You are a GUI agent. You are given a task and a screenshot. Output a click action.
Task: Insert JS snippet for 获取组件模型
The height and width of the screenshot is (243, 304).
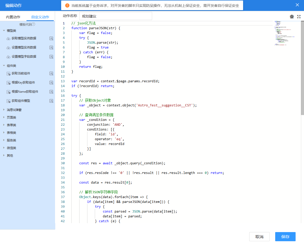[51, 101]
